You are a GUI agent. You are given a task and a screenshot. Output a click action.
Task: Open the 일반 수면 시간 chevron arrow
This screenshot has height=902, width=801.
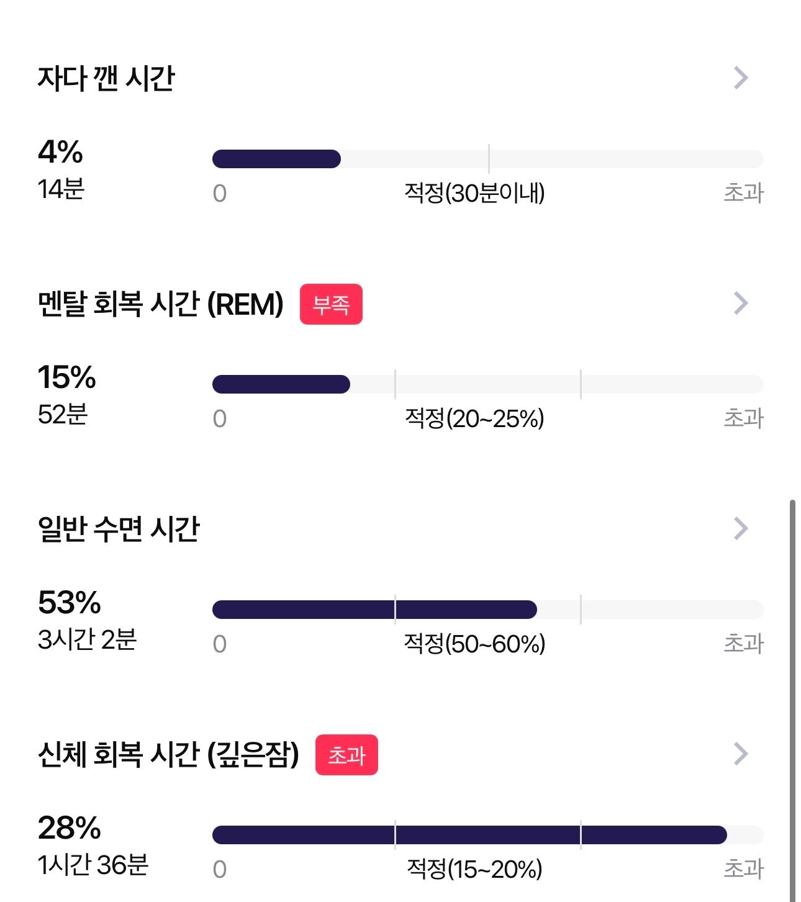click(741, 529)
